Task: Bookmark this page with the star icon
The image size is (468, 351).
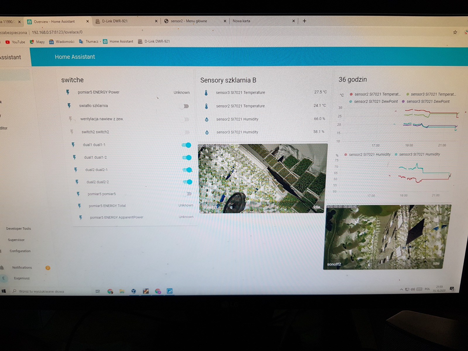Action: 455,32
